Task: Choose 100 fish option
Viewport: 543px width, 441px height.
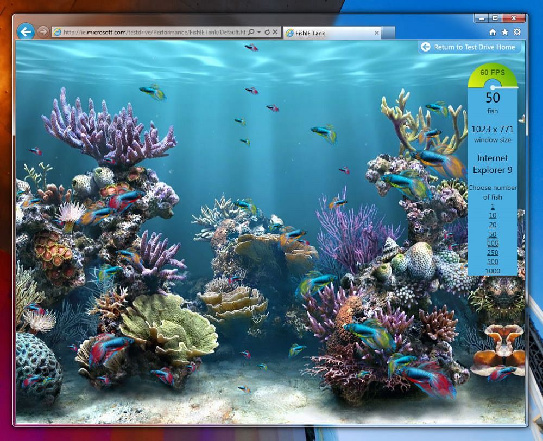Action: pos(493,243)
